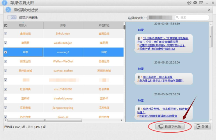This screenshot has height=140, width=216.
Task: Select the woshicaotujun account cell
Action: click(63, 43)
